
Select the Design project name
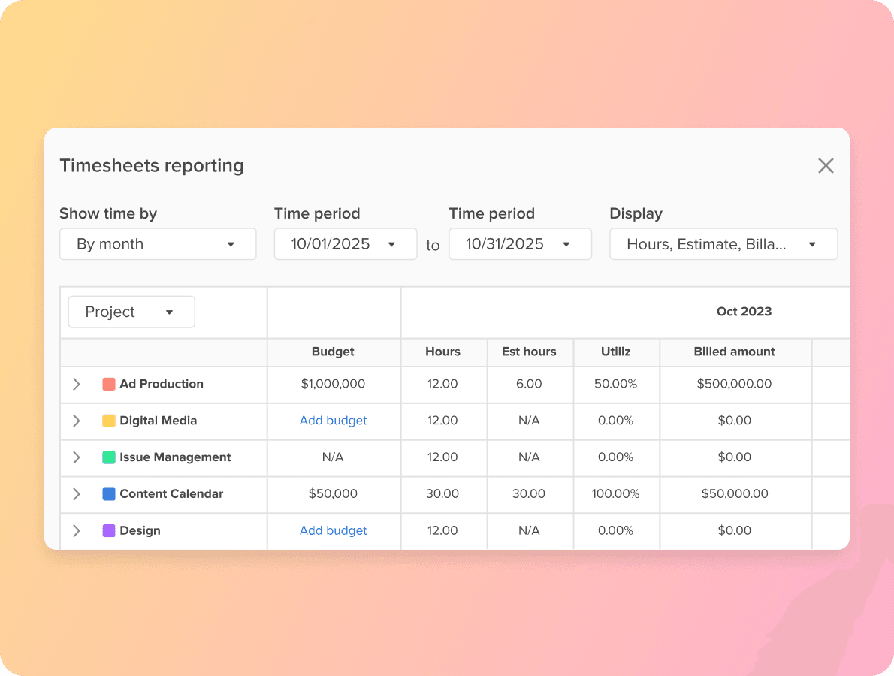140,530
